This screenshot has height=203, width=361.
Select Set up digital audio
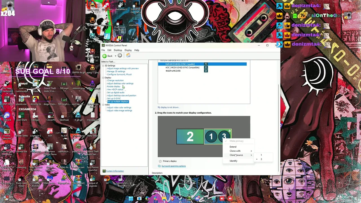coord(116,92)
